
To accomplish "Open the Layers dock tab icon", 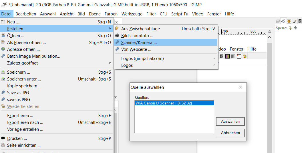I will (278, 21).
